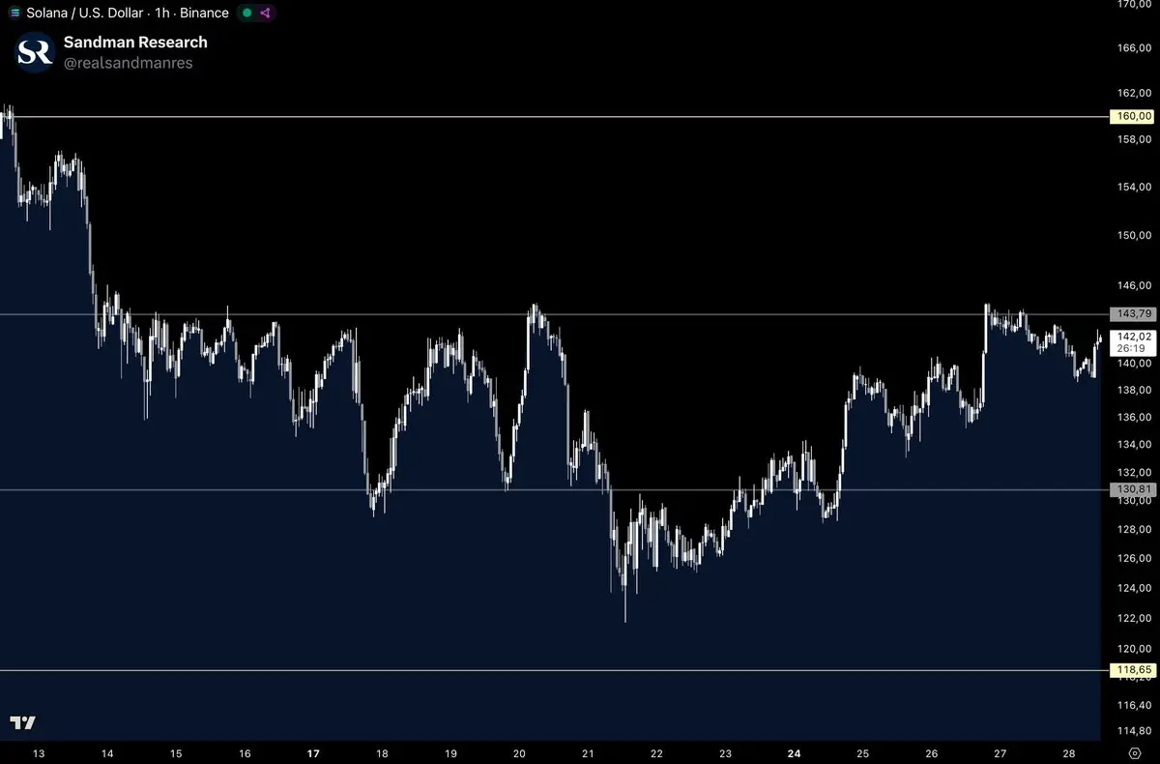Screen dimensions: 1160x764
Task: Click date 22 on time axis
Action: coord(656,753)
